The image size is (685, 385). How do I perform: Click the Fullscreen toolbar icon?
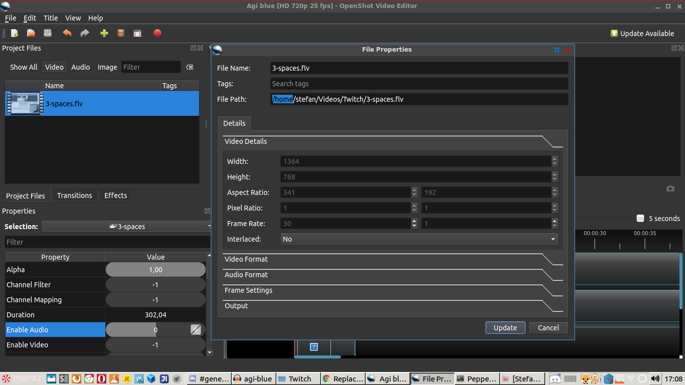point(137,33)
